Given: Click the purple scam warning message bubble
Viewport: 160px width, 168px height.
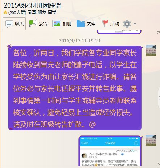Looking at the screenshot, I should pos(75,88).
